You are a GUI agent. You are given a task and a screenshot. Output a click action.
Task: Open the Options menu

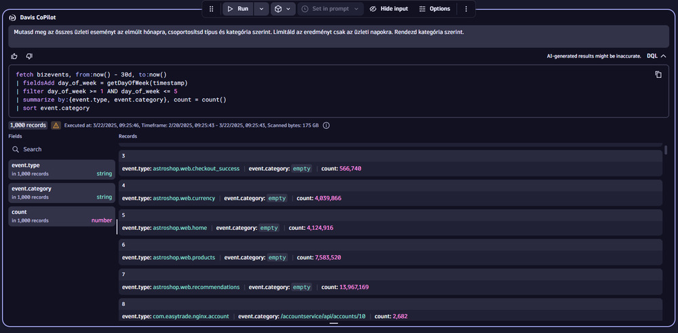(x=434, y=9)
